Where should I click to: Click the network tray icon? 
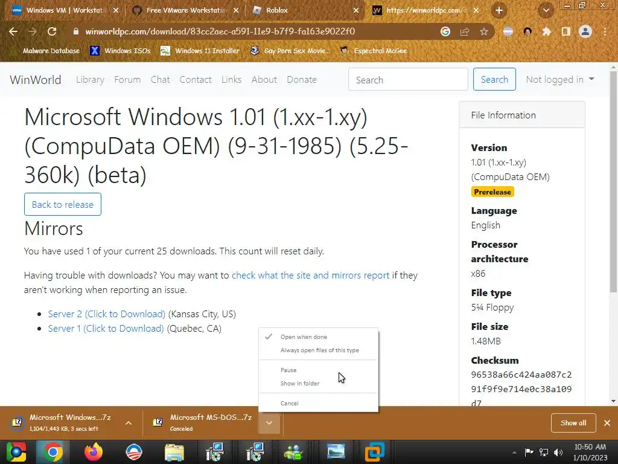click(544, 452)
